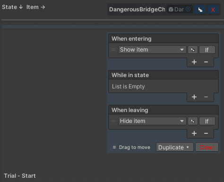The width and height of the screenshot is (224, 182).
Task: Click the While in state header
Action: pos(164,75)
